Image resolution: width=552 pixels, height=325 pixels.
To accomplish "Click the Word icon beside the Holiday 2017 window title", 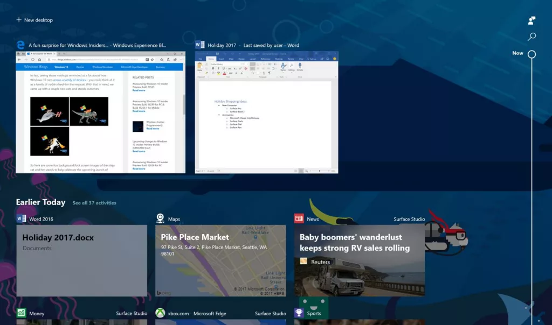I will [x=201, y=45].
